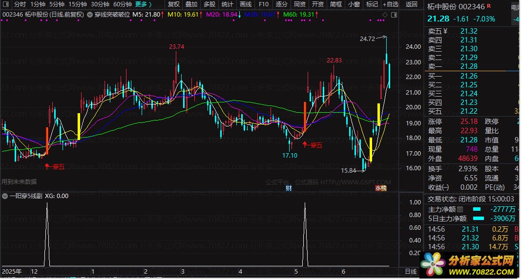Click the second 穿五 signal arrow near May
The width and height of the screenshot is (522, 280).
pos(305,144)
